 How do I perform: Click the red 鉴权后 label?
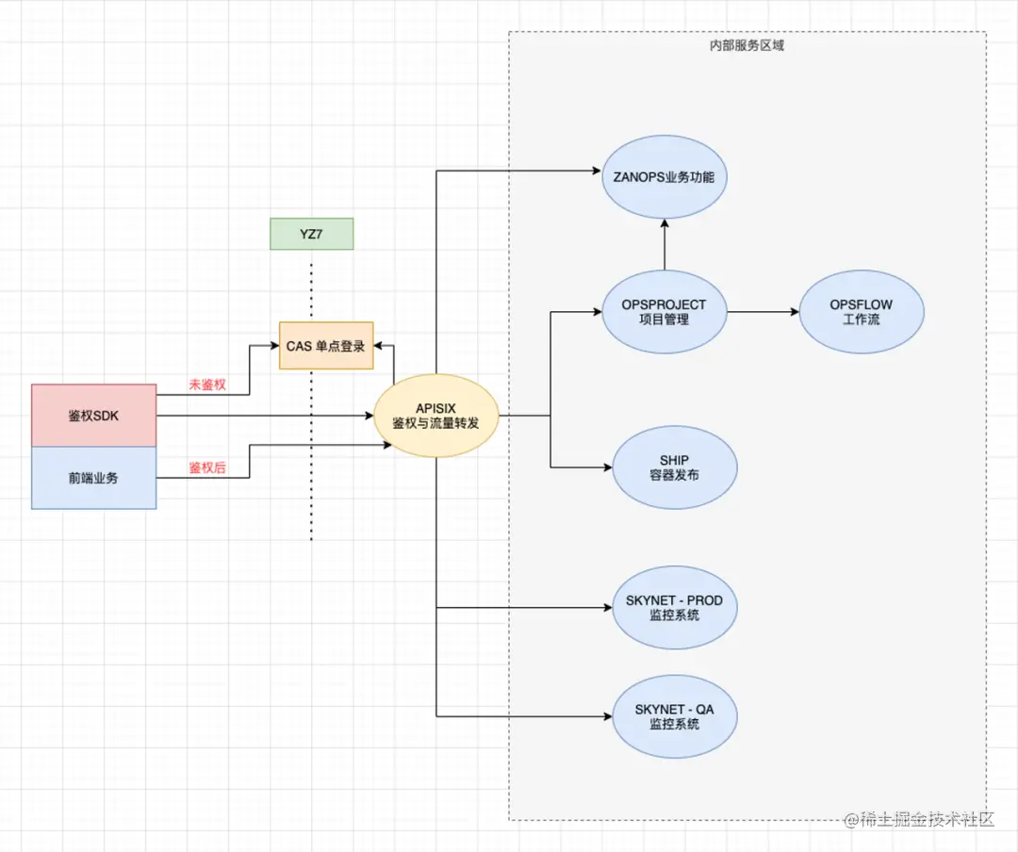coord(207,467)
